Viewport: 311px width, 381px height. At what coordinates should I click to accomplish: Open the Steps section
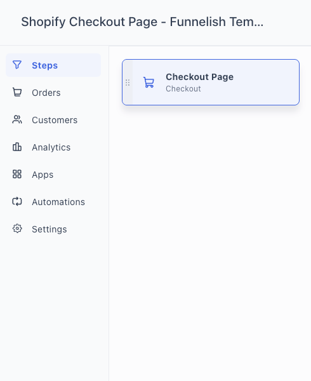point(53,65)
